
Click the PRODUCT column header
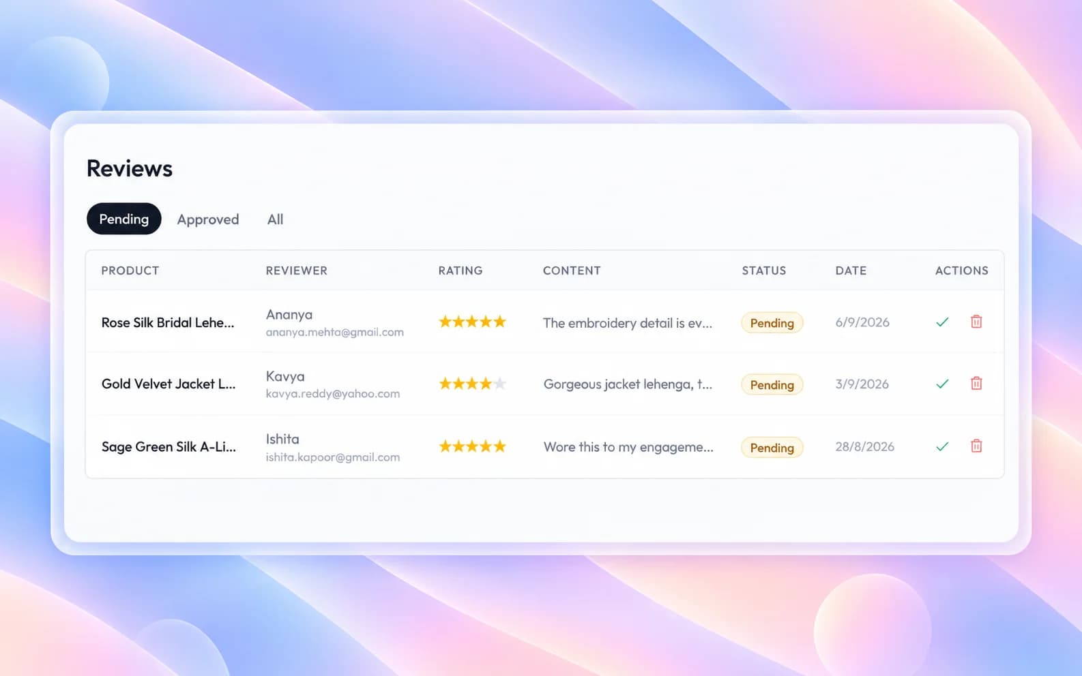130,271
